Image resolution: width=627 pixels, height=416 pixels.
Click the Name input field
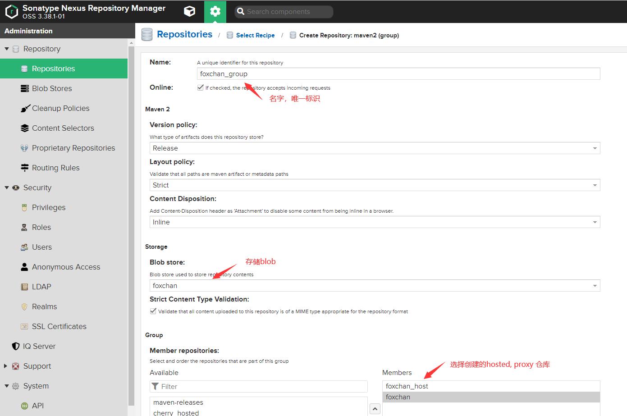pyautogui.click(x=398, y=74)
